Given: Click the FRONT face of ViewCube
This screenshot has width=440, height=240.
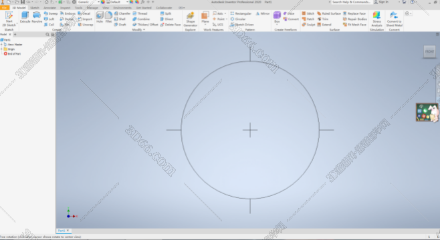Looking at the screenshot, I should [429, 51].
